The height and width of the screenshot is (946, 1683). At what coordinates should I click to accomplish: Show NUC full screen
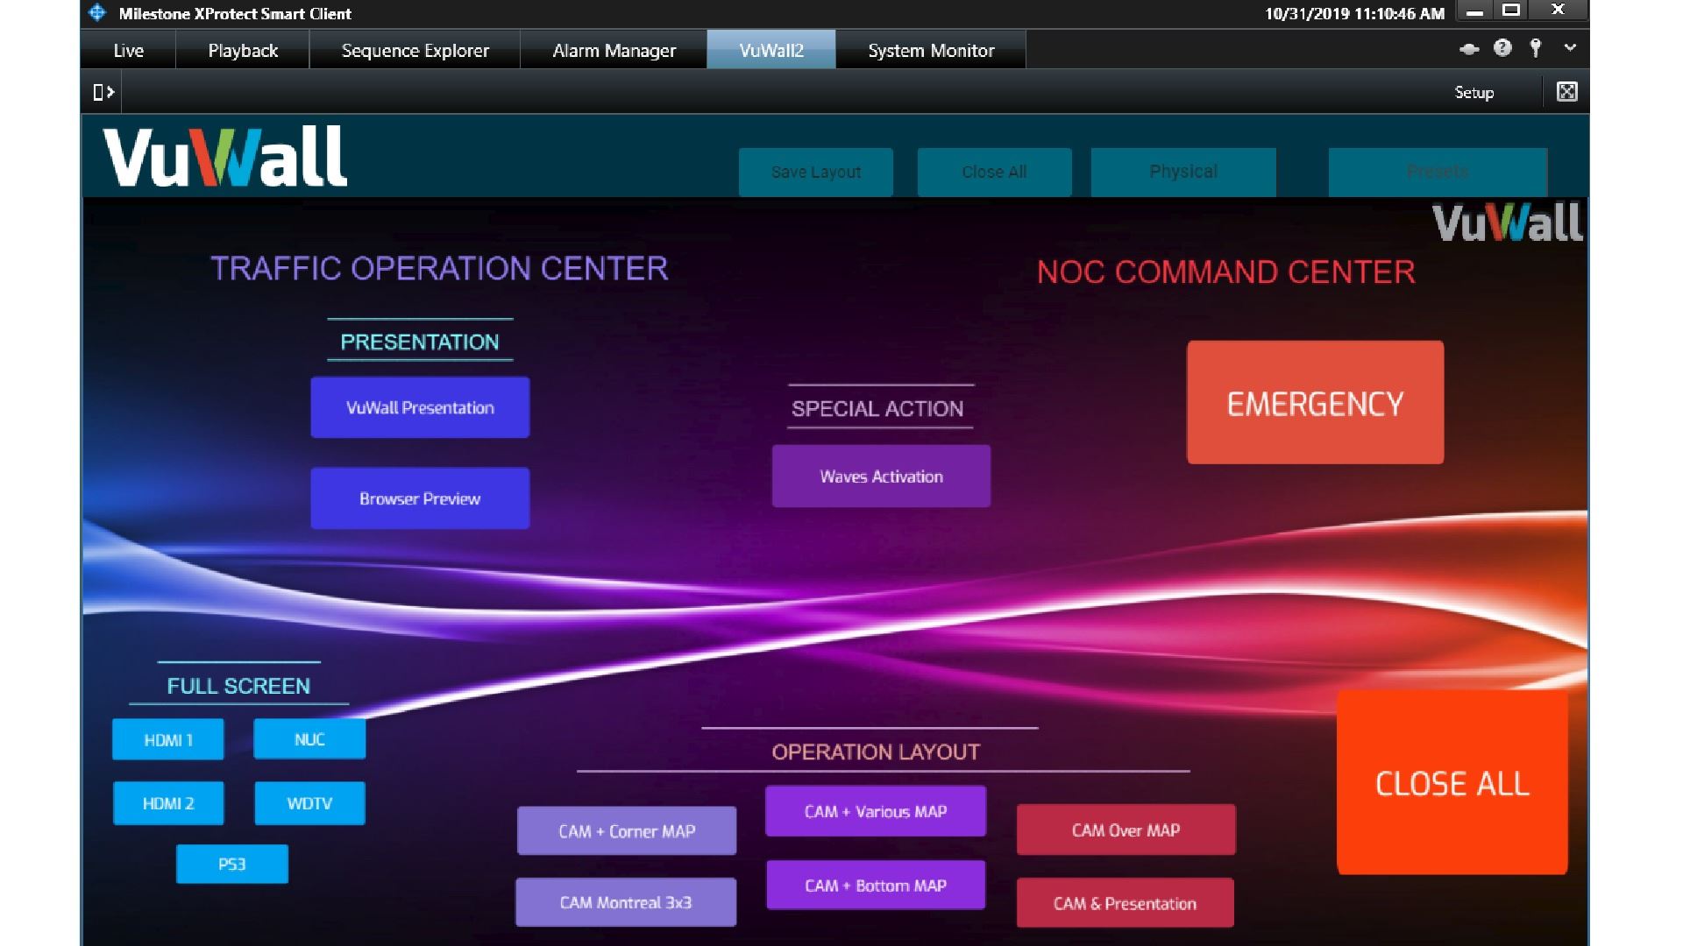(x=309, y=739)
